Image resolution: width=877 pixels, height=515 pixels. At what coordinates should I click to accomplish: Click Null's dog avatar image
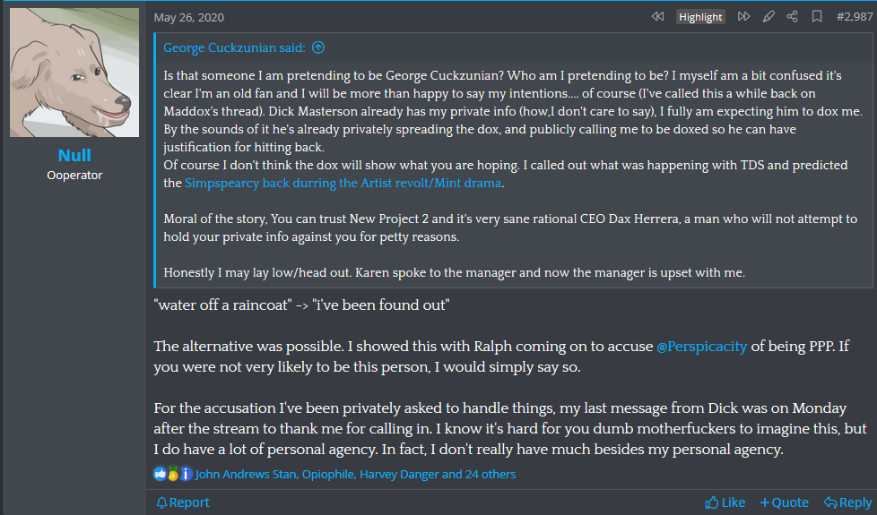(x=74, y=73)
